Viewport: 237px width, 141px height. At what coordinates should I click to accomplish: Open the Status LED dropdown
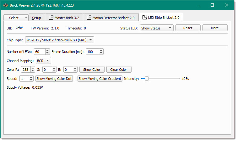[157, 28]
